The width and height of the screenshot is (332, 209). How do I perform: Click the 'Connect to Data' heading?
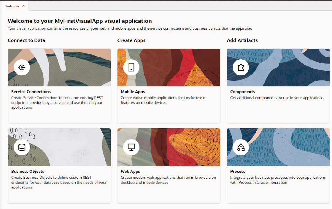(26, 40)
